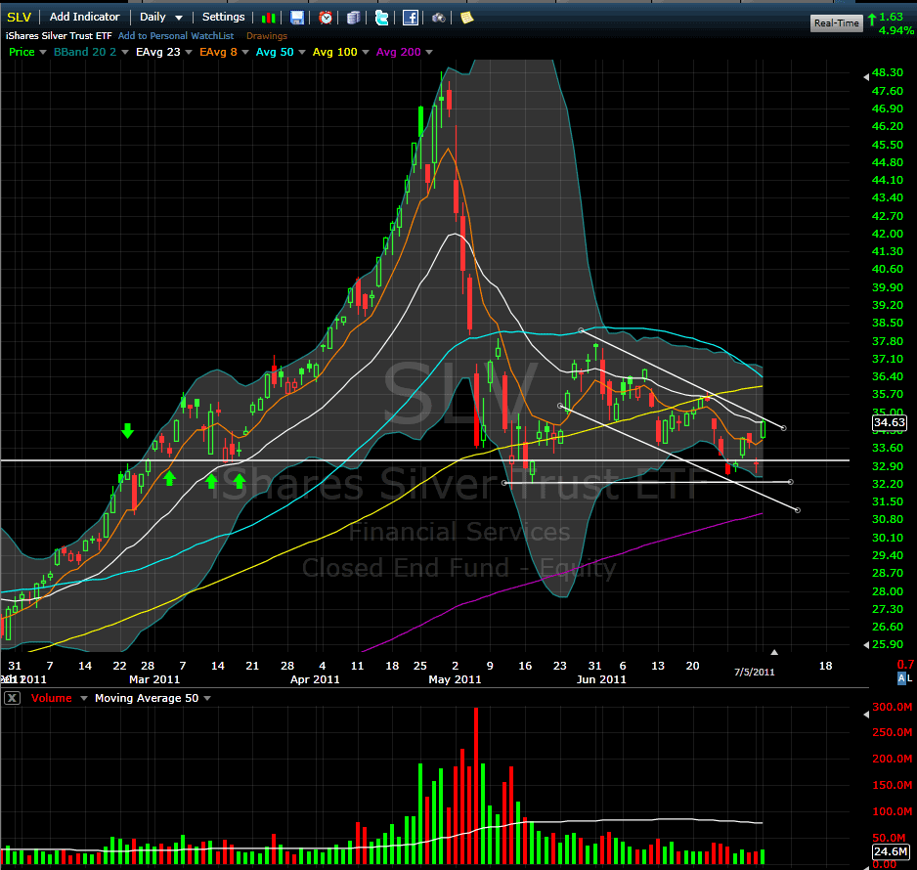Click the candlestick chart style icon
The image size is (917, 870).
coord(267,18)
